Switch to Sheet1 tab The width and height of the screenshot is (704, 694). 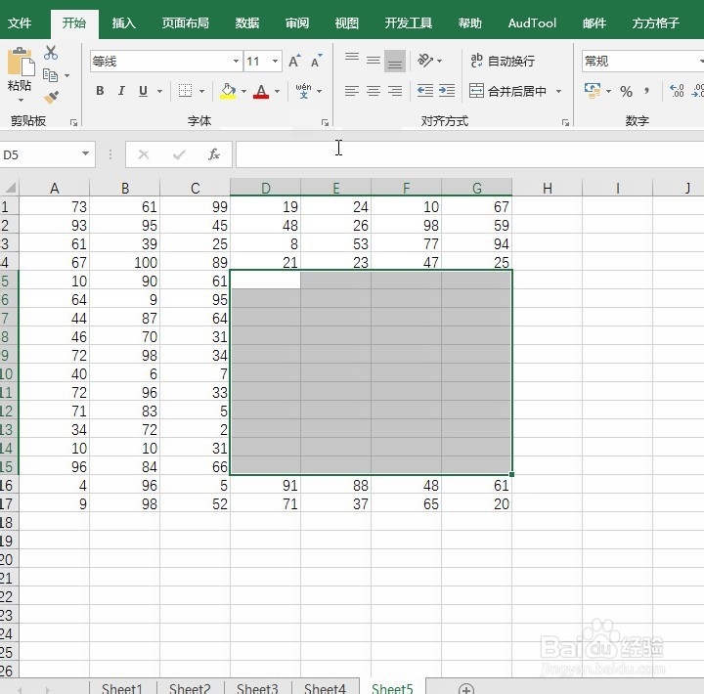pyautogui.click(x=122, y=688)
